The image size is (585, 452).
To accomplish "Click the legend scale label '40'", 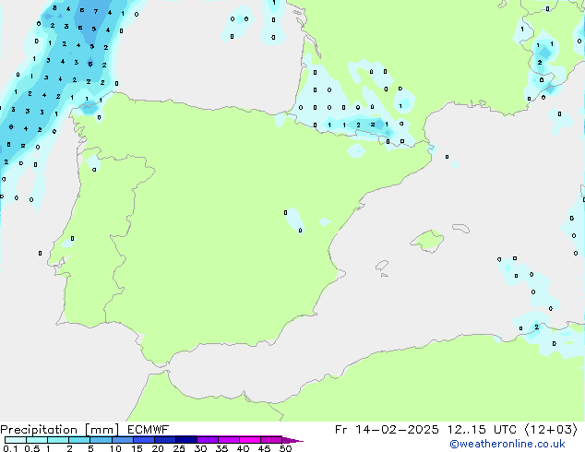I will [243, 448].
